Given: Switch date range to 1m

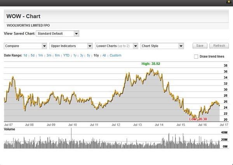Looking at the screenshot, I should tap(40, 56).
